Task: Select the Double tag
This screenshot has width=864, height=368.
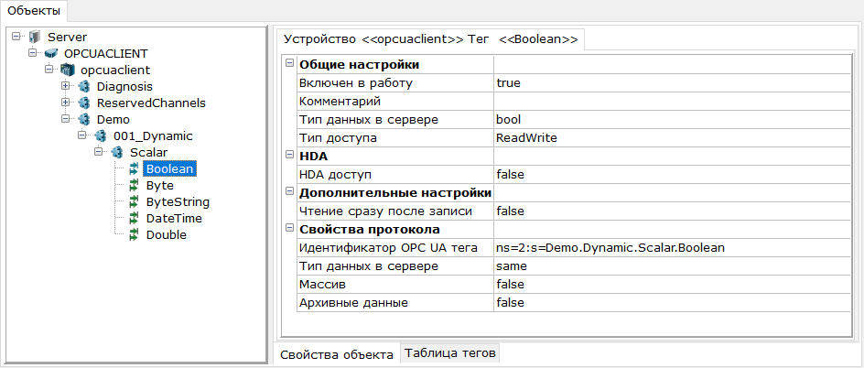Action: (166, 235)
